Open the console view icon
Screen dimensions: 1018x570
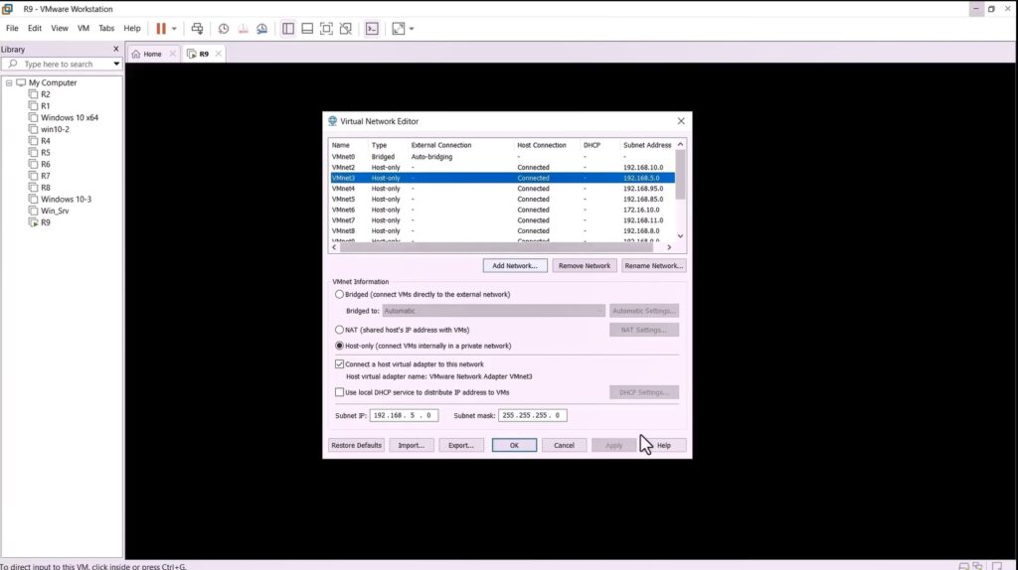pos(372,29)
